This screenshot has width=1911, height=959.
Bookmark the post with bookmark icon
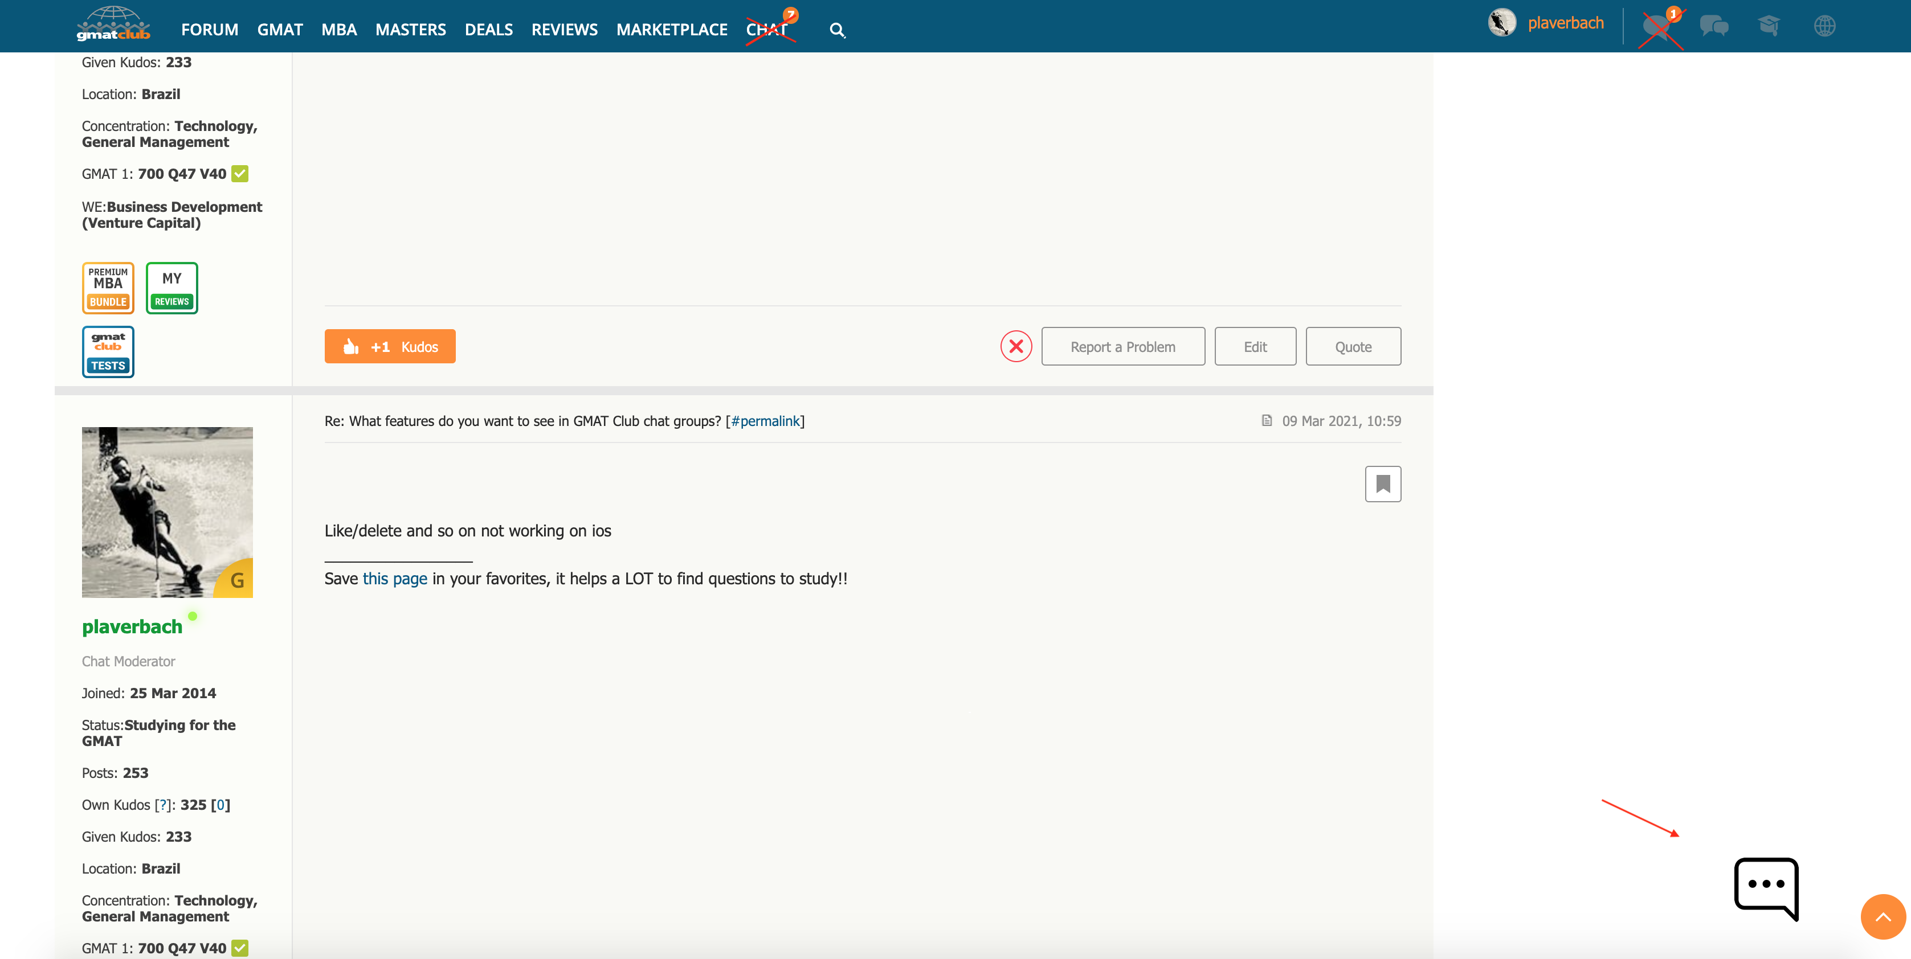tap(1383, 483)
